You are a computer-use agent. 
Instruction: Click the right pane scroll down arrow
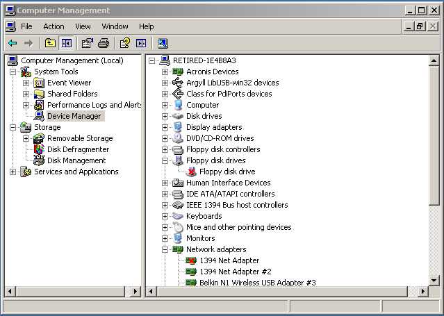[434, 280]
